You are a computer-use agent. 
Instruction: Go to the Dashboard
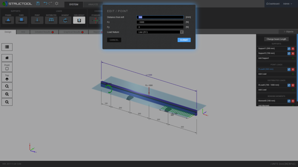click(273, 4)
